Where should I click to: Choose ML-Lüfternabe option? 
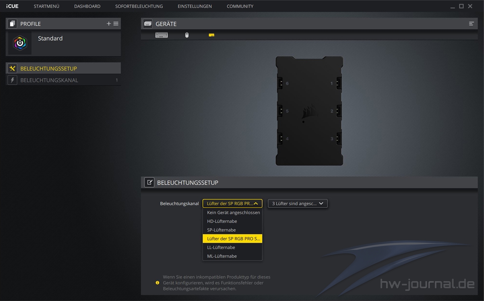(232, 256)
